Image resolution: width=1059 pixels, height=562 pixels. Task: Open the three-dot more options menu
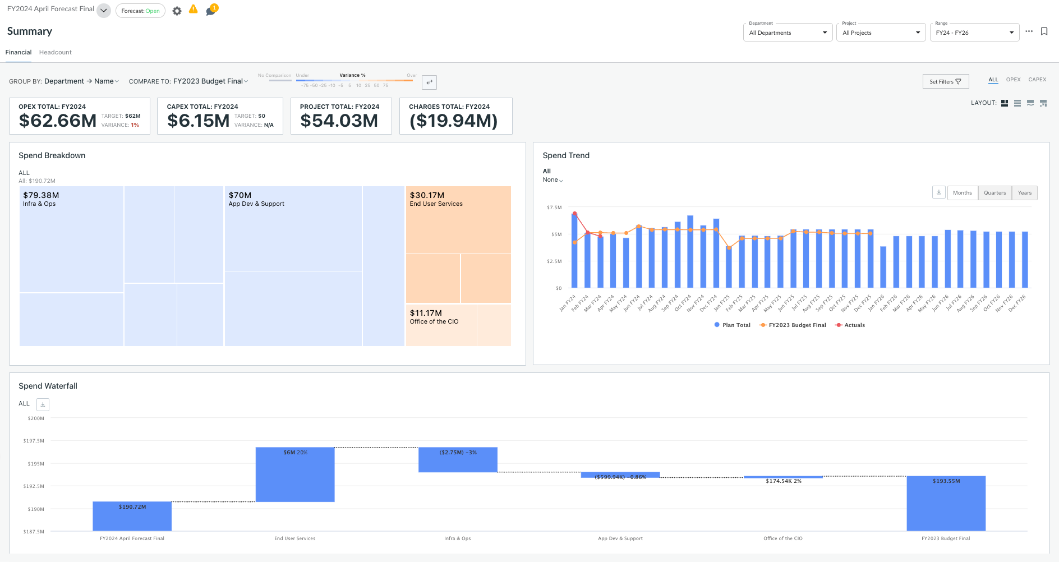point(1029,31)
